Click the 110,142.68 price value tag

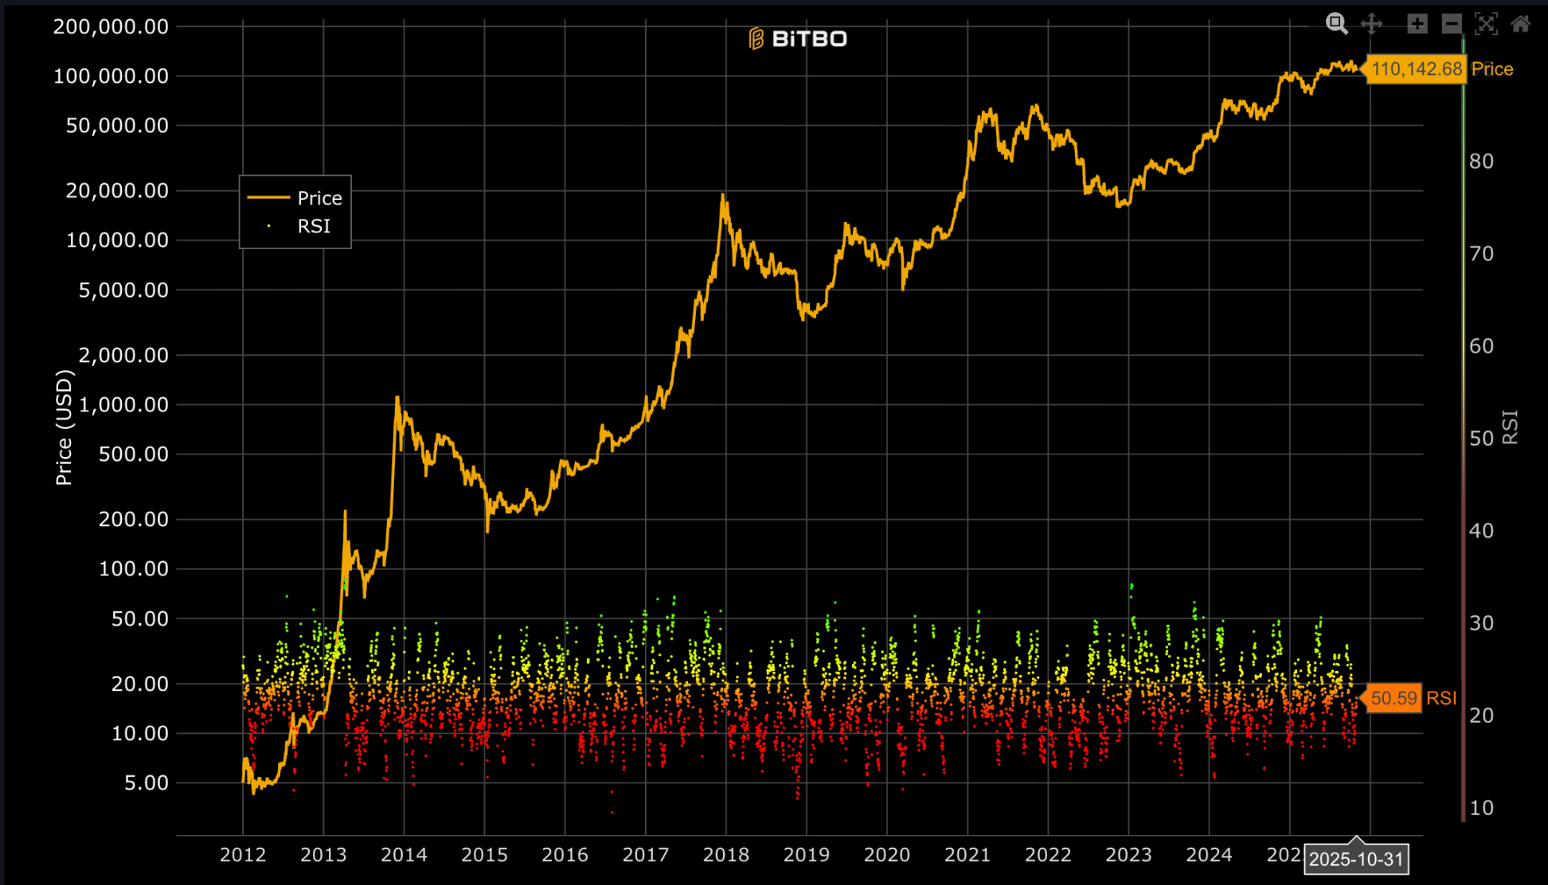[x=1416, y=69]
